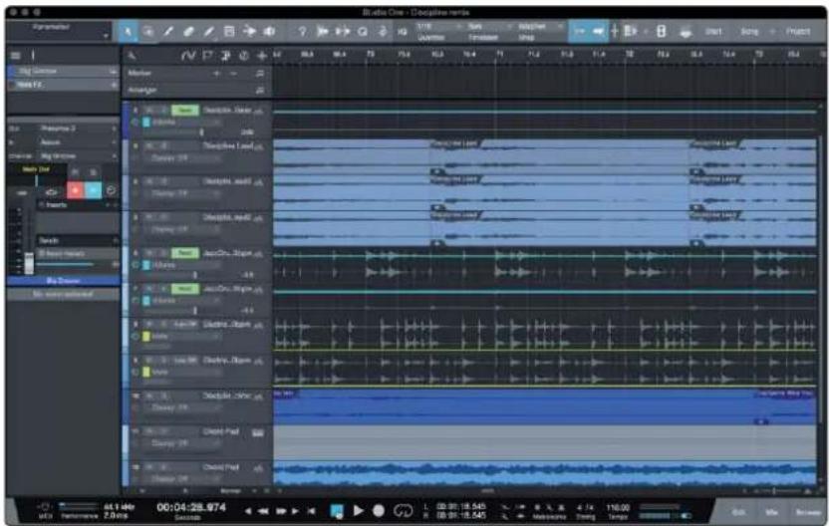The width and height of the screenshot is (829, 526).
Task: Open the Seconds time format dropdown
Action: click(x=187, y=518)
